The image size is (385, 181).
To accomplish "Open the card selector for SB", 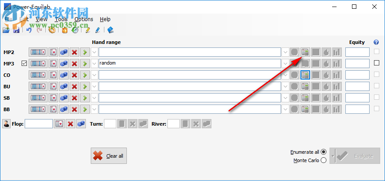I will point(53,98).
